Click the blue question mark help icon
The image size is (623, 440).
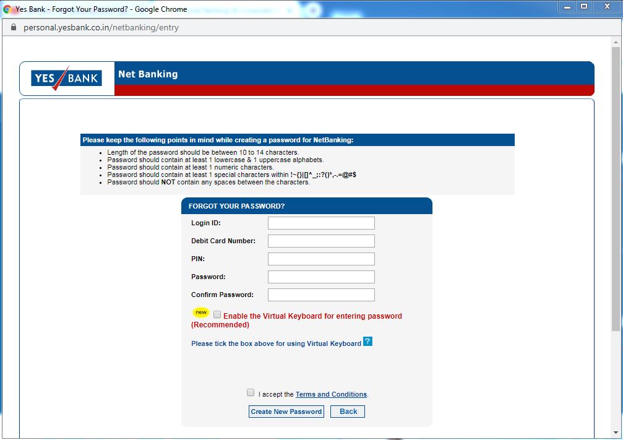pyautogui.click(x=368, y=341)
